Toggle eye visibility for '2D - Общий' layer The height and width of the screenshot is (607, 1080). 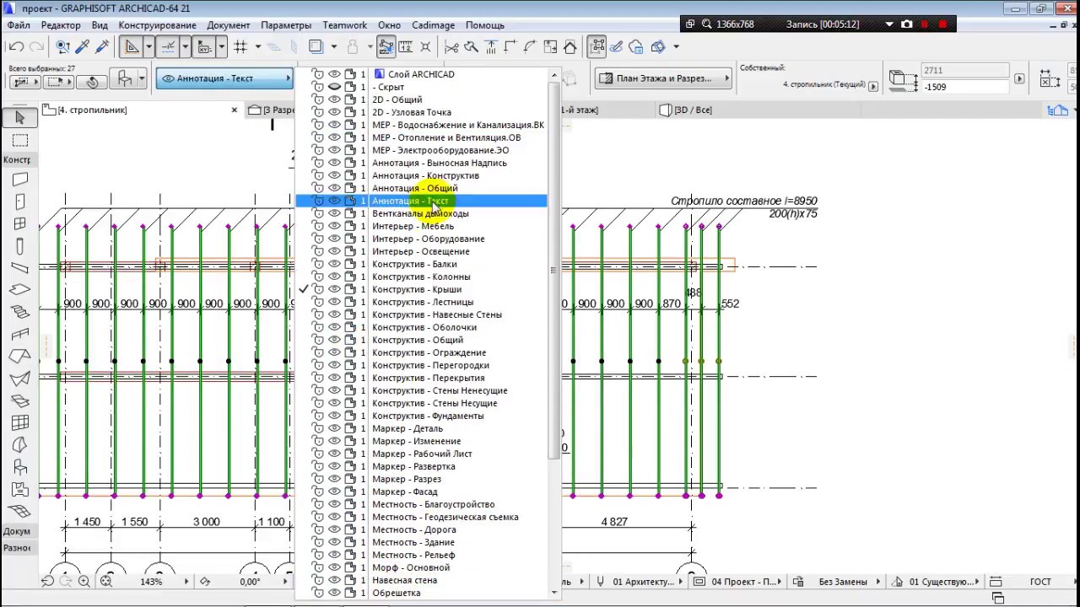click(334, 99)
